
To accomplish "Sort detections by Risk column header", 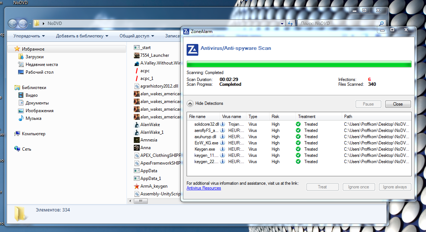I will click(275, 117).
